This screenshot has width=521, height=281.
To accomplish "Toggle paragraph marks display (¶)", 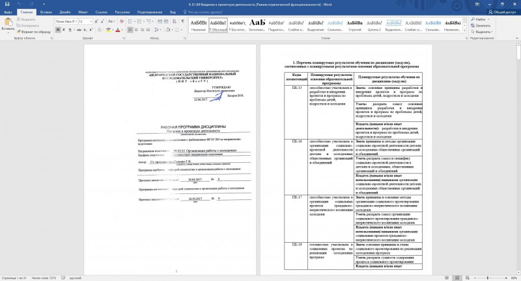I will pos(183,21).
